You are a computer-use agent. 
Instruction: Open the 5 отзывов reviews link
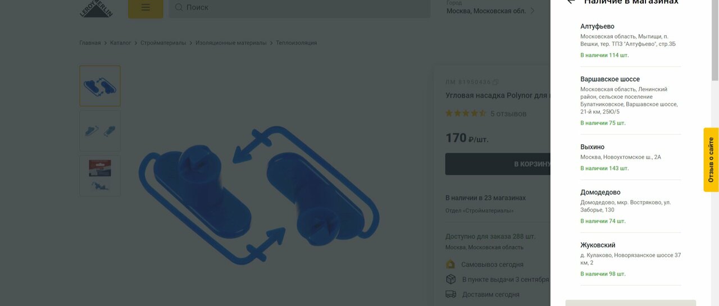click(x=508, y=114)
